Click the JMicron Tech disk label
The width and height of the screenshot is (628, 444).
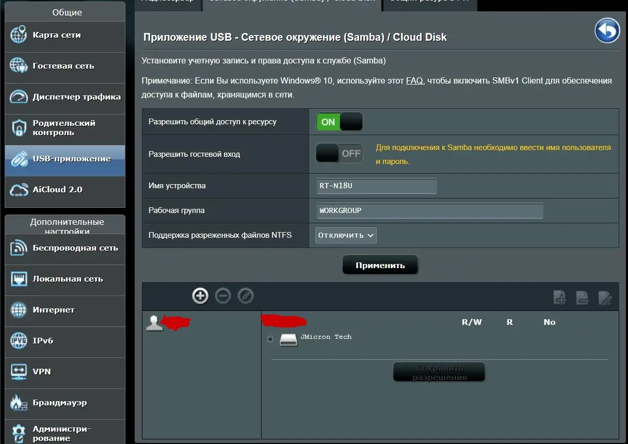click(326, 337)
